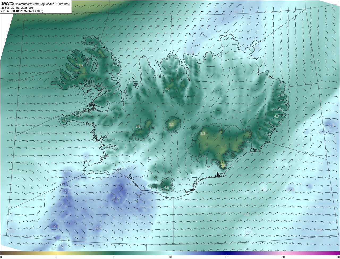This screenshot has width=340, height=259.
Task: Click the brown start of colorbar at 0
Action: coord(2,253)
